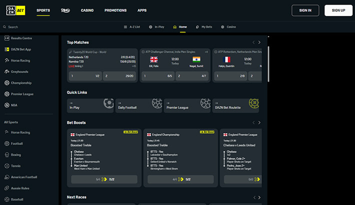The width and height of the screenshot is (355, 205).
Task: Click the DAZN Bet logo
Action: tap(15, 10)
